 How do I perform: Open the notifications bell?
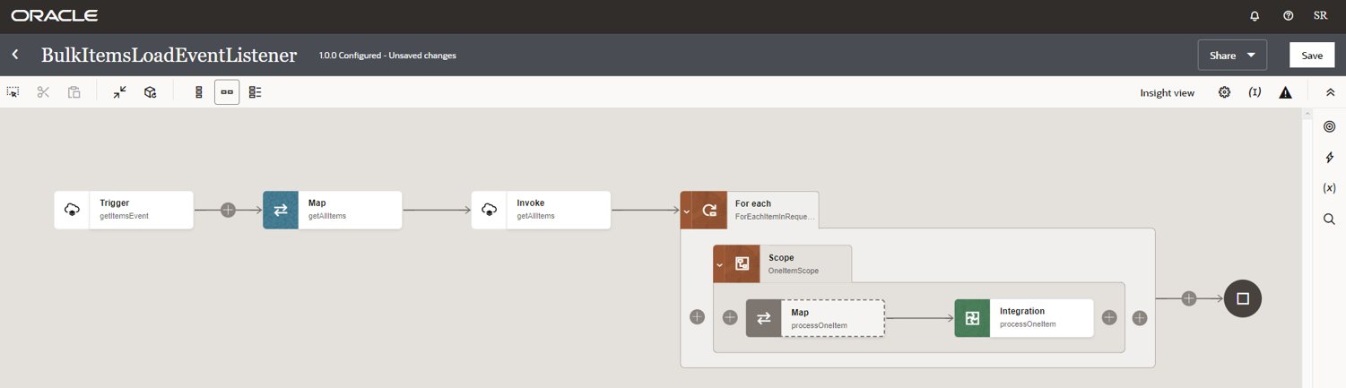point(1255,16)
